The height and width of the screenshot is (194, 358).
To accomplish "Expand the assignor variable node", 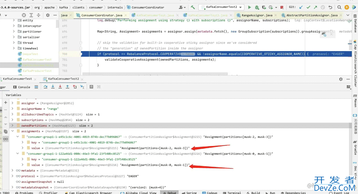I will point(12,103).
